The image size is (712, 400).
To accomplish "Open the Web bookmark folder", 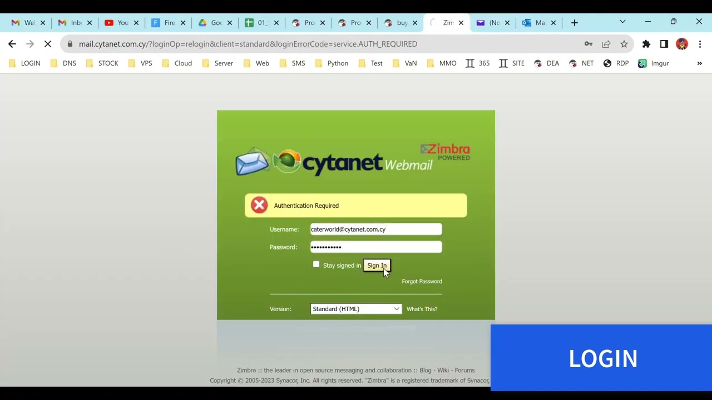I will pyautogui.click(x=256, y=63).
